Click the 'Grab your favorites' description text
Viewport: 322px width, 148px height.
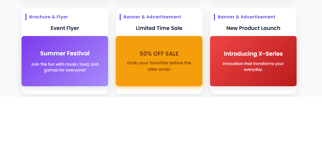(159, 66)
